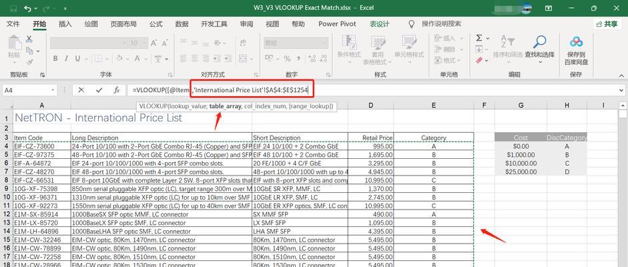Confirm formula with the checkmark button

point(99,91)
